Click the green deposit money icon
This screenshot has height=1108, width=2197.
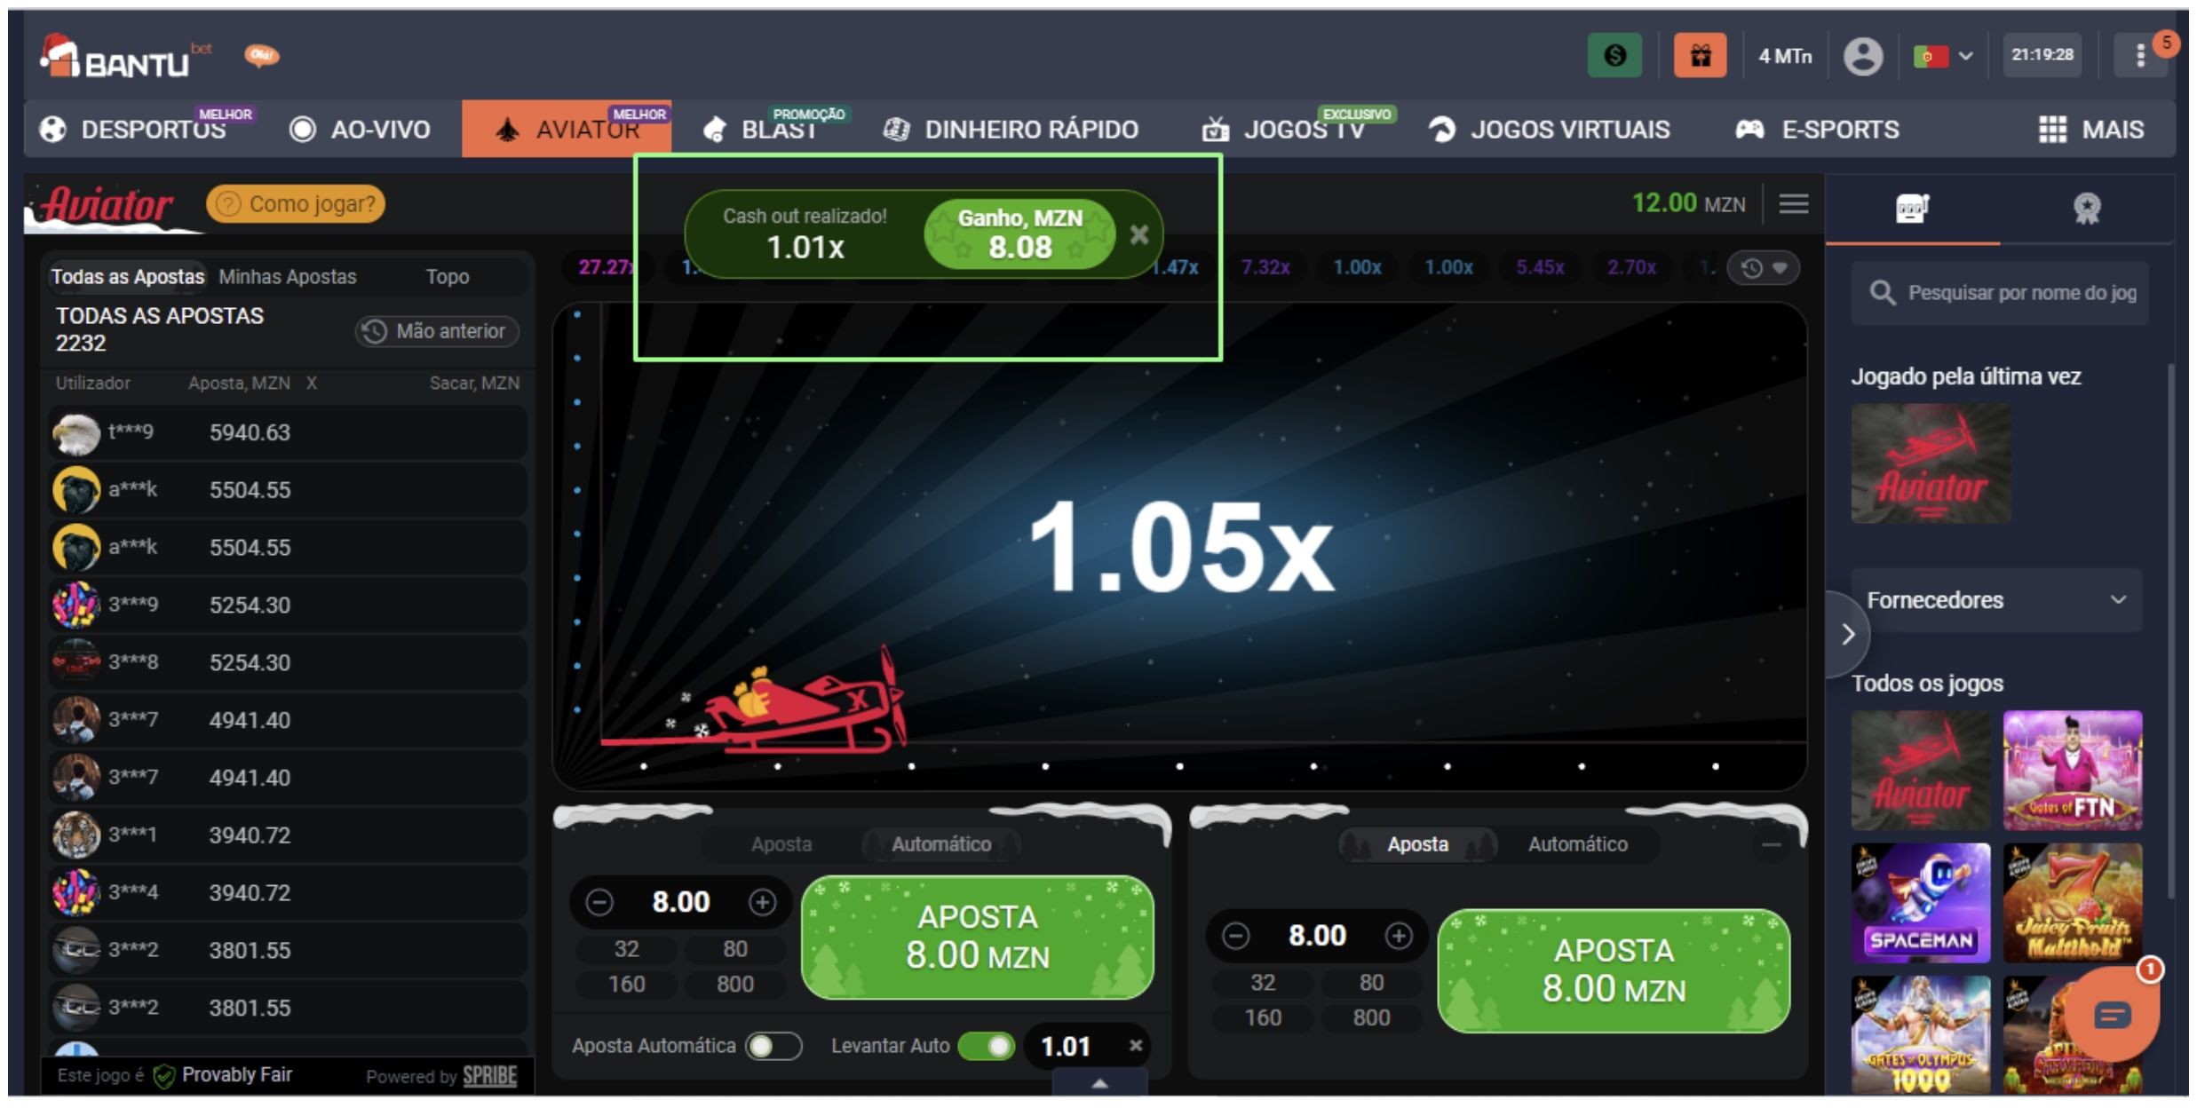coord(1614,55)
